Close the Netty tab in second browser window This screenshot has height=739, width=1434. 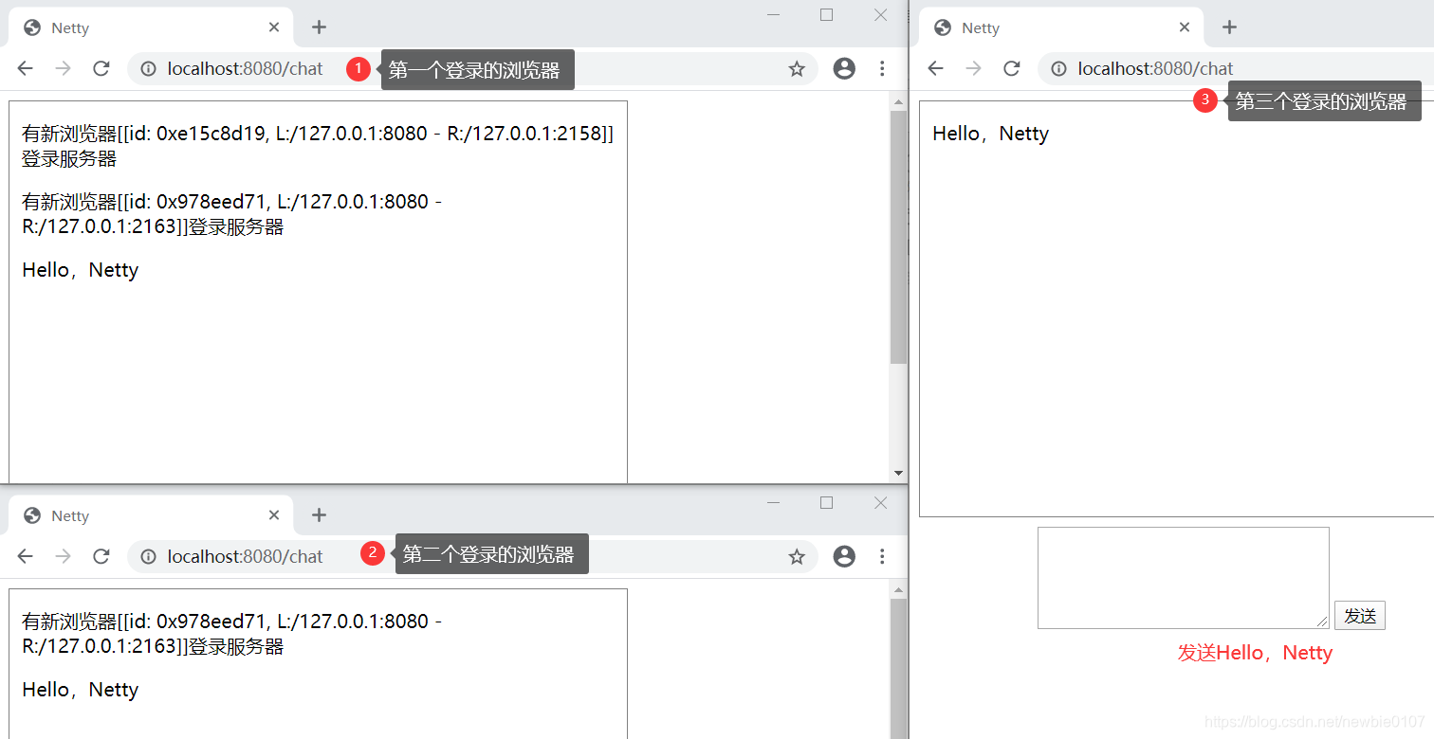[x=274, y=515]
